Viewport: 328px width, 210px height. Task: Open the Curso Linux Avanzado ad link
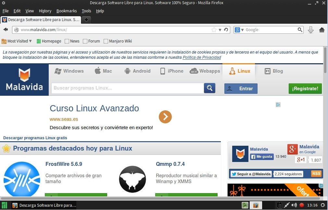click(95, 108)
